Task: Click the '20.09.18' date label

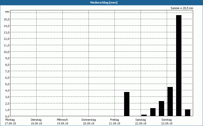Action: 89,123
